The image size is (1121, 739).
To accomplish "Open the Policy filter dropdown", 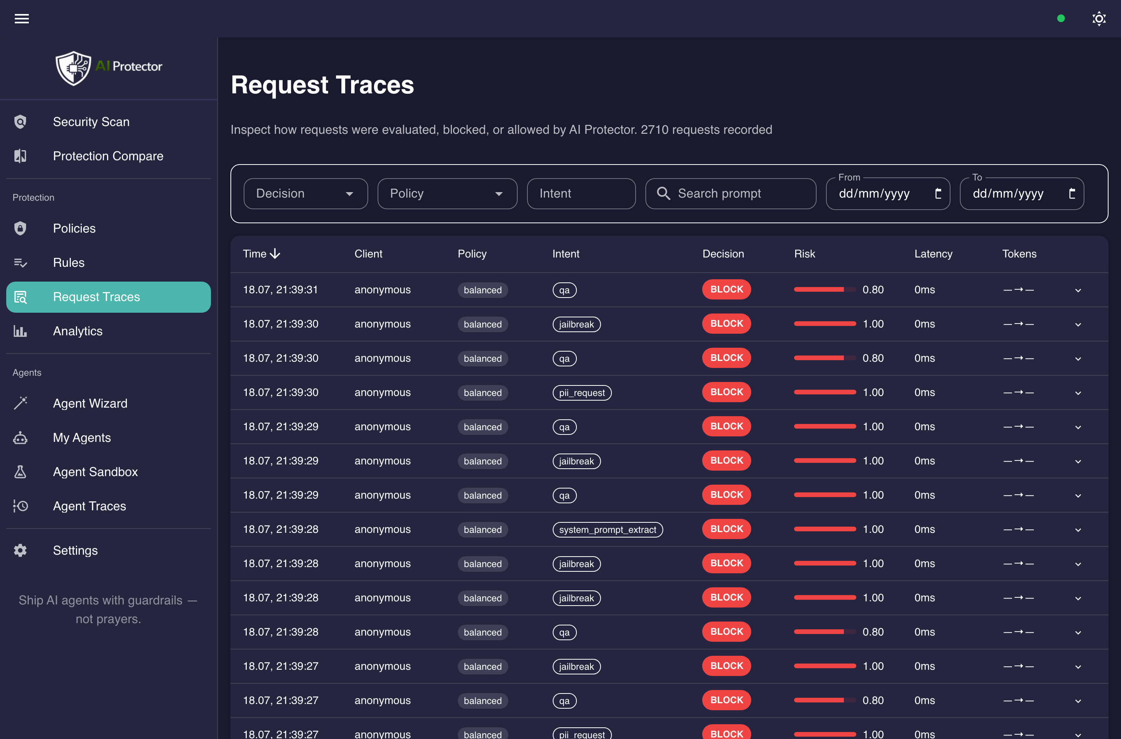I will (x=447, y=193).
